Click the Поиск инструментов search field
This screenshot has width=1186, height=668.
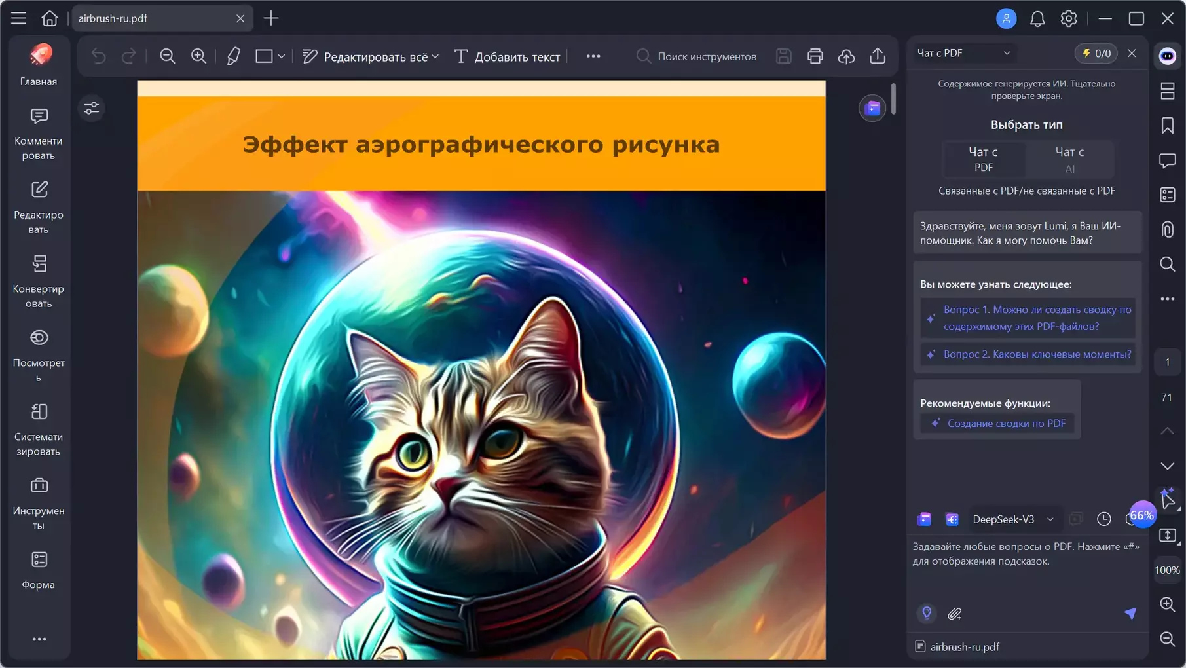click(x=706, y=56)
